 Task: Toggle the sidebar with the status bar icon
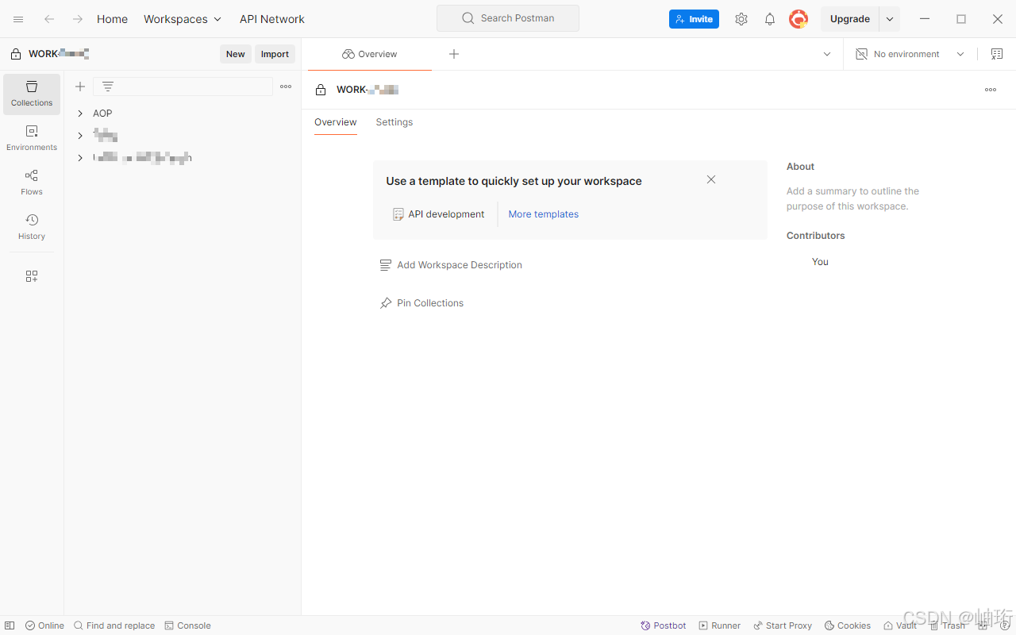(10, 625)
